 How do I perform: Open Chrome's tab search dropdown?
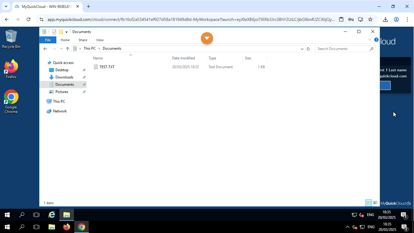[6, 6]
